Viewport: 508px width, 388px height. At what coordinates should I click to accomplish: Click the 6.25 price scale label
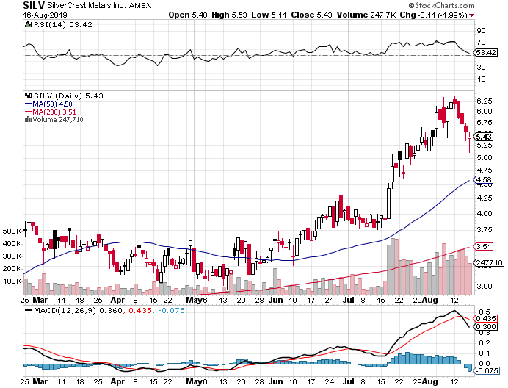click(485, 101)
